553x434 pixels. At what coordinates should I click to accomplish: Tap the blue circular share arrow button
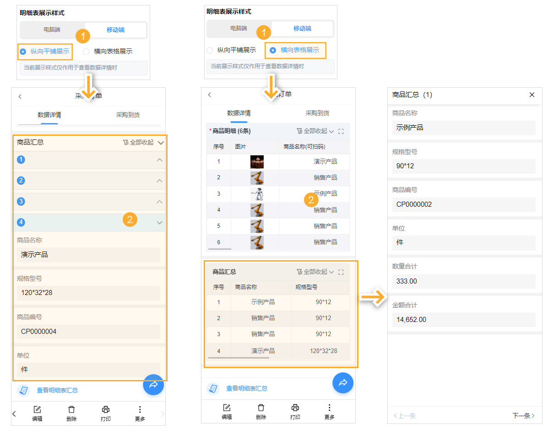[153, 386]
